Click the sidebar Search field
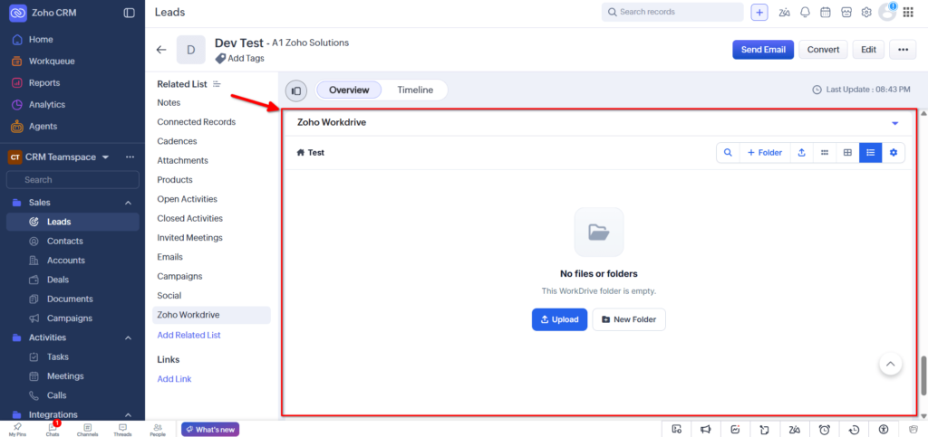928x437 pixels. tap(72, 179)
